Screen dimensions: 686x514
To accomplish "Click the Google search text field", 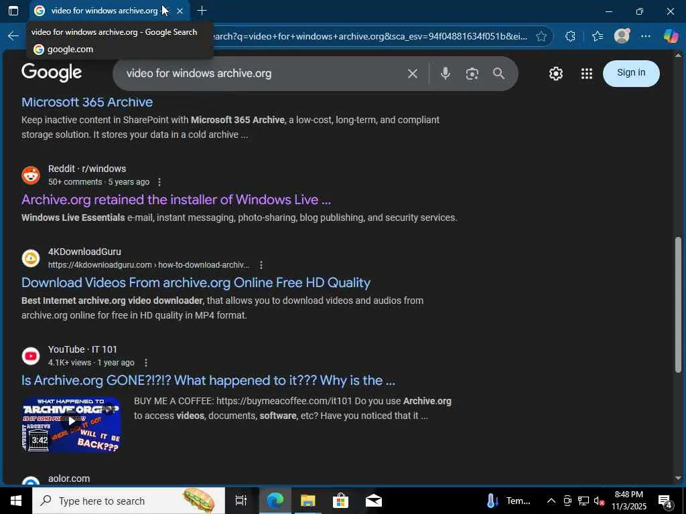I will coord(263,74).
